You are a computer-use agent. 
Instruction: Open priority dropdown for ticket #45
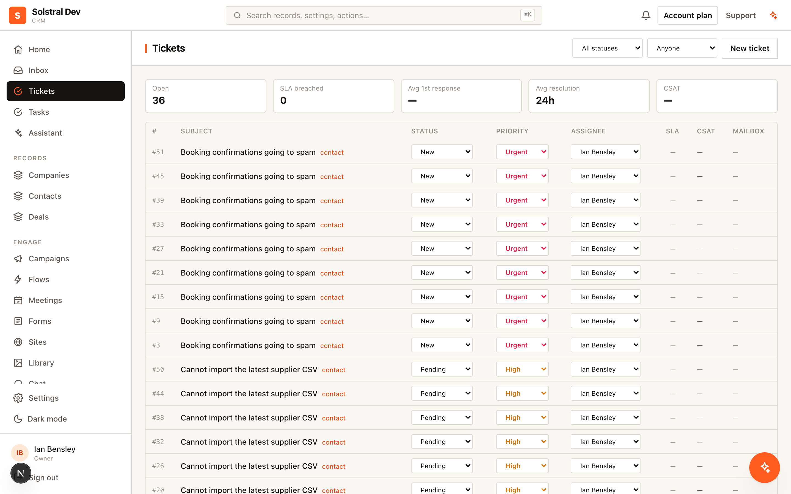point(522,176)
